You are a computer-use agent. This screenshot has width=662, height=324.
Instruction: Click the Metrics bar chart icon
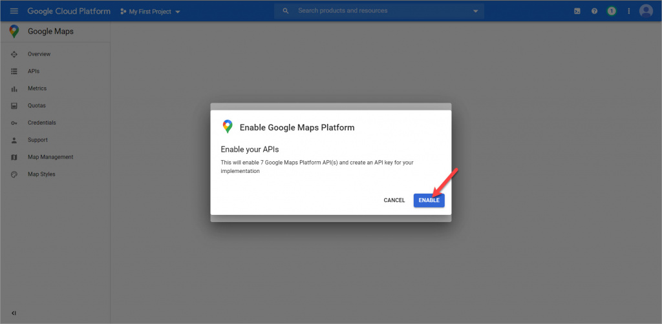coord(14,88)
